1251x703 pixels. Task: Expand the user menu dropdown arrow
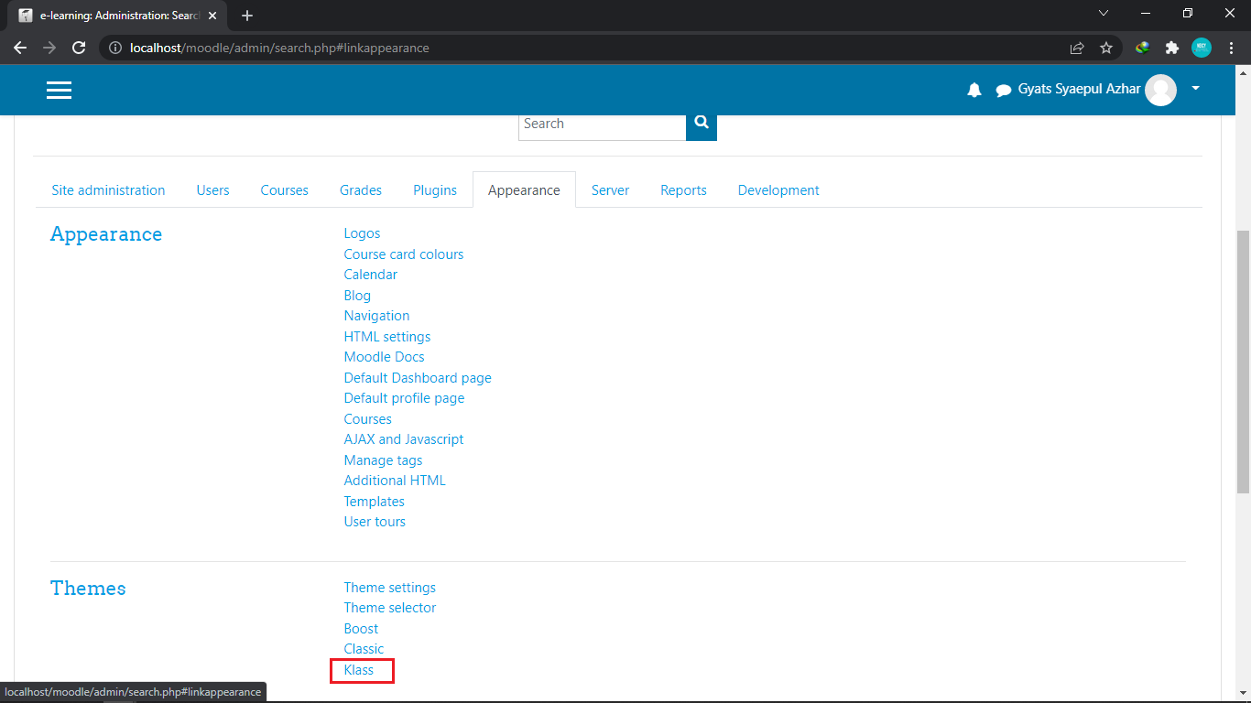[1195, 89]
